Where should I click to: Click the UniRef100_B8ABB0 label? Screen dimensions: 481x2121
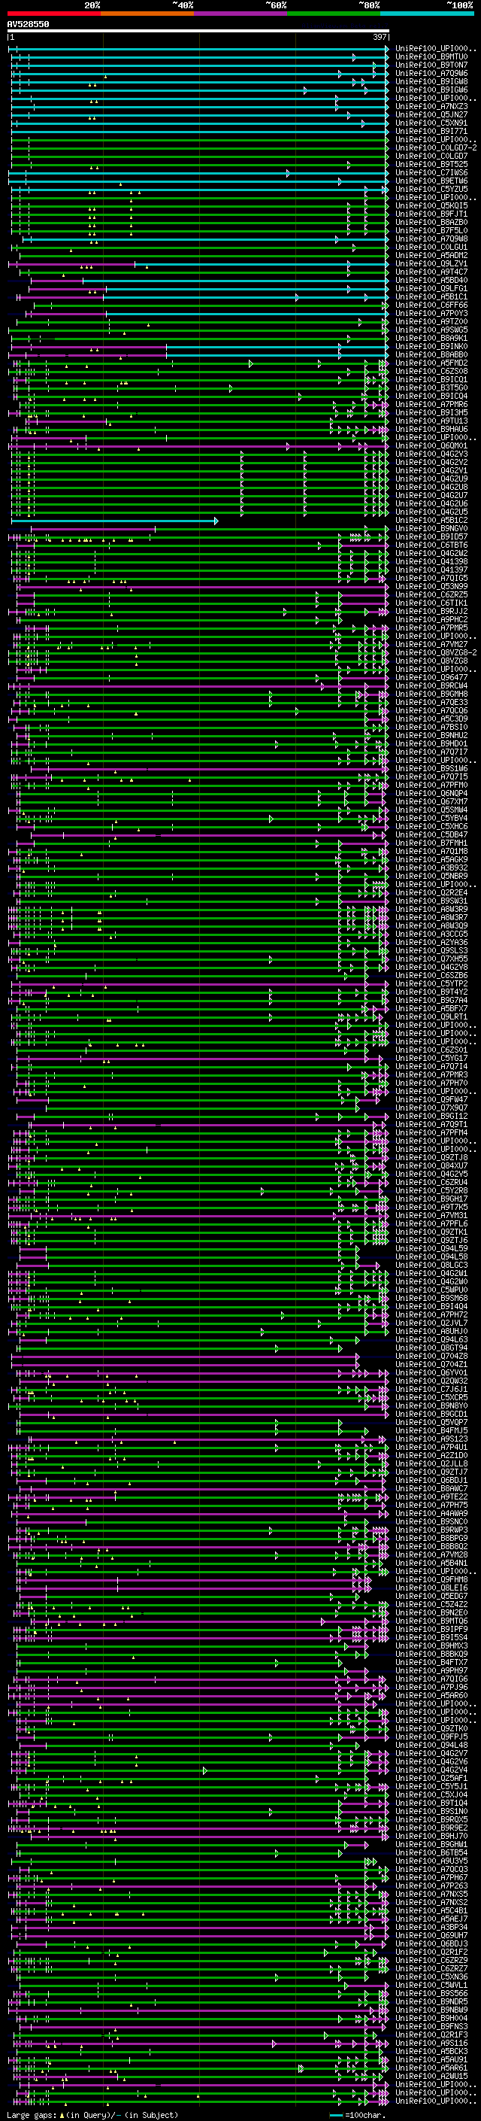[431, 355]
